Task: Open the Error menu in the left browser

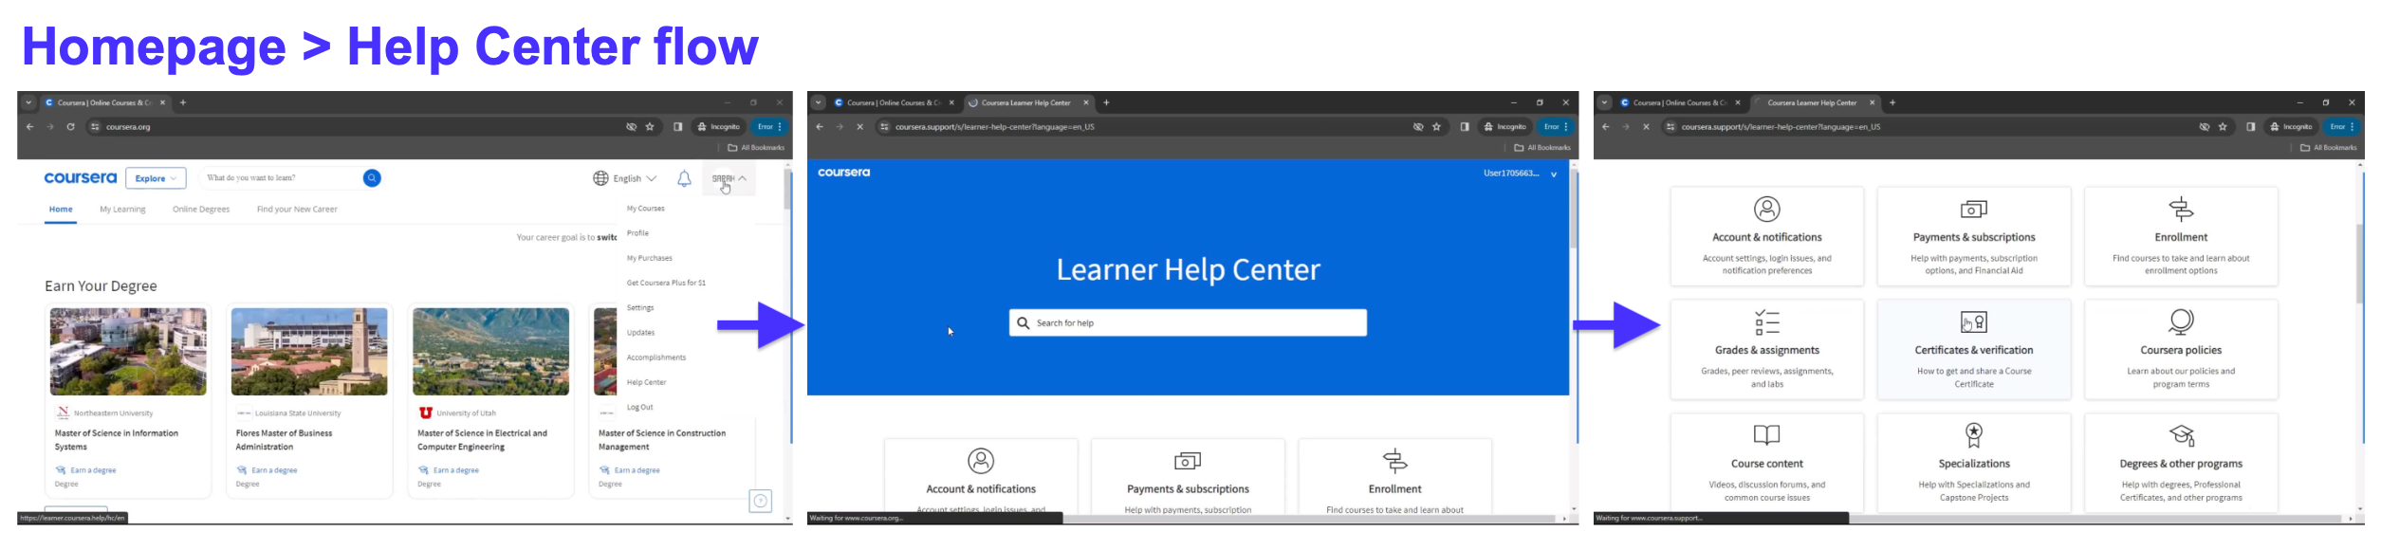Action: click(769, 126)
